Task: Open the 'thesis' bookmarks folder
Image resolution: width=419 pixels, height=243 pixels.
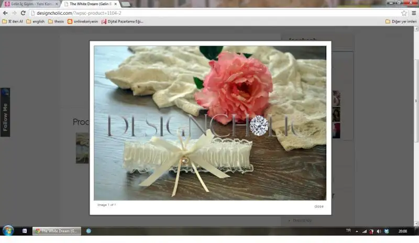Action: point(56,21)
